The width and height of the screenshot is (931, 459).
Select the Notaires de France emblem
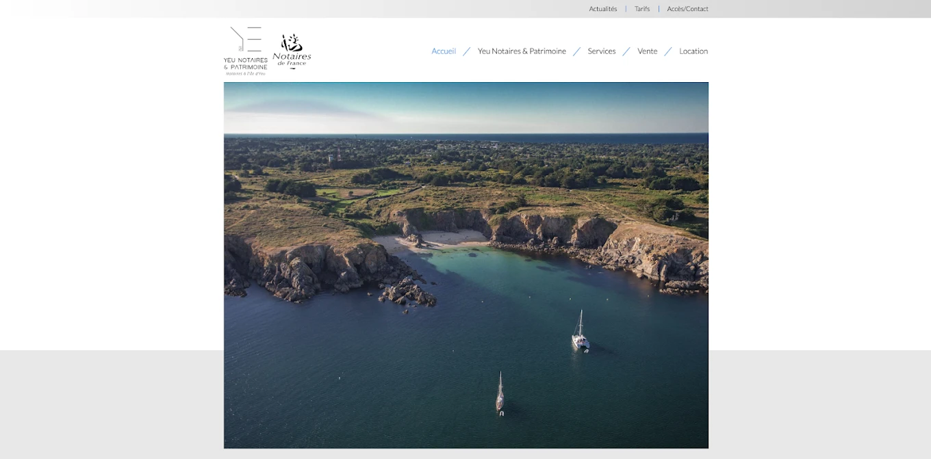[x=292, y=48]
